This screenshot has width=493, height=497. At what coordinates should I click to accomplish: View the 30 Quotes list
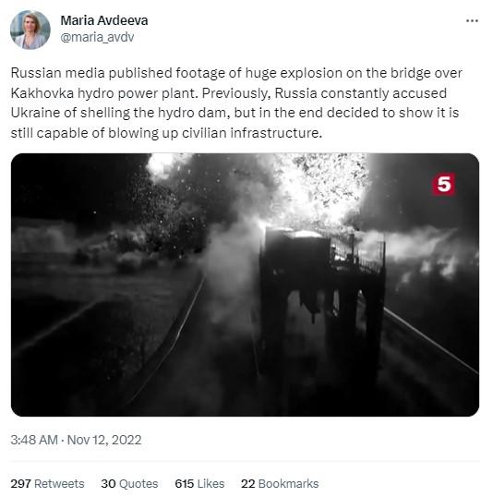[129, 484]
